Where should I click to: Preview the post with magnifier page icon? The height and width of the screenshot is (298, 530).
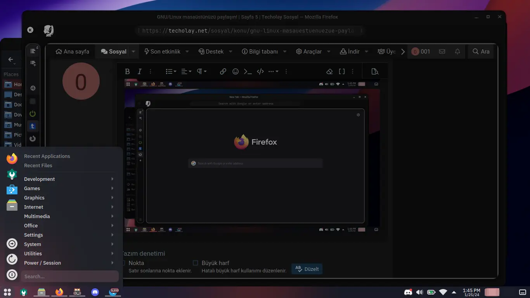(x=374, y=71)
